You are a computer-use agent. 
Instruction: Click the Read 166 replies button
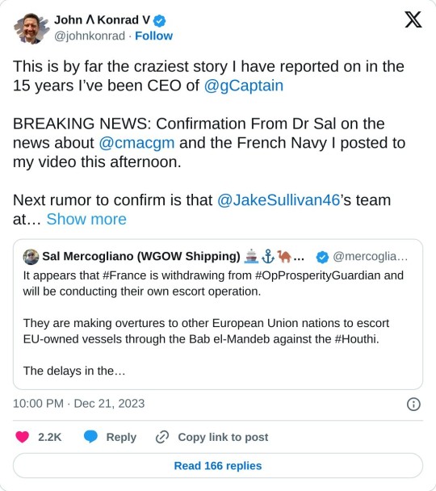218,466
